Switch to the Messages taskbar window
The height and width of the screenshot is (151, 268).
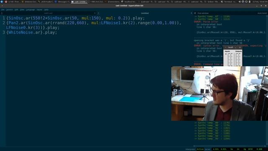click(x=62, y=2)
